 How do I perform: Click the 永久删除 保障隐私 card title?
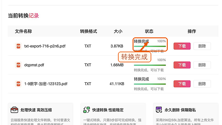tap(180, 110)
